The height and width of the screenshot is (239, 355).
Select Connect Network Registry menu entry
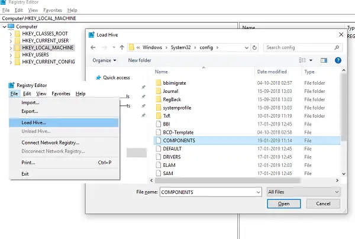pos(50,143)
